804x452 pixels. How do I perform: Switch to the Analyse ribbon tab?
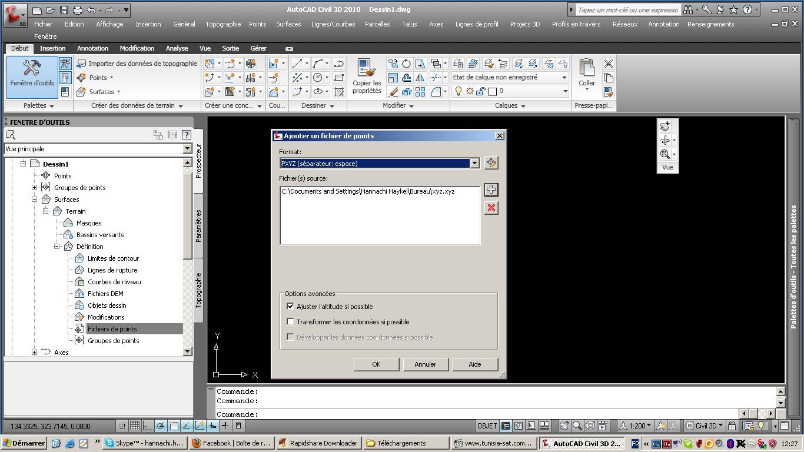[177, 48]
